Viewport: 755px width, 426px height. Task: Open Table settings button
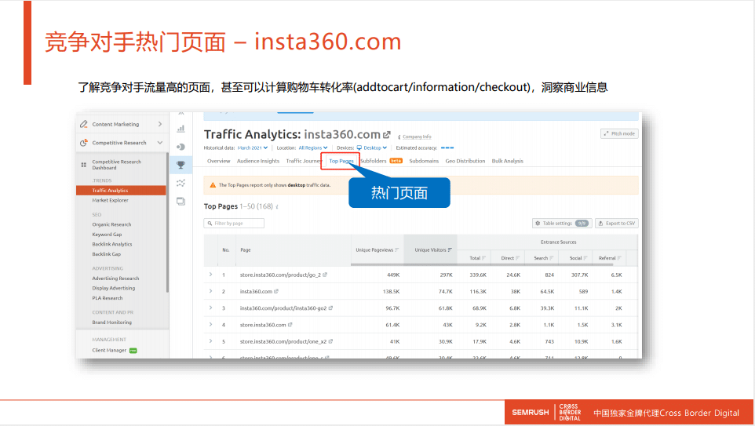(561, 224)
